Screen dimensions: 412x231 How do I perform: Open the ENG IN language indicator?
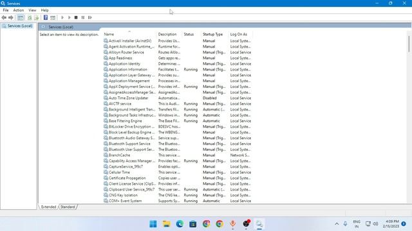click(x=357, y=224)
